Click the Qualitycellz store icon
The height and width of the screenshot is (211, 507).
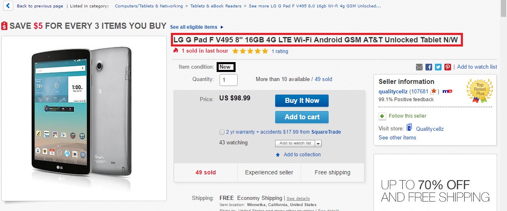coord(409,128)
